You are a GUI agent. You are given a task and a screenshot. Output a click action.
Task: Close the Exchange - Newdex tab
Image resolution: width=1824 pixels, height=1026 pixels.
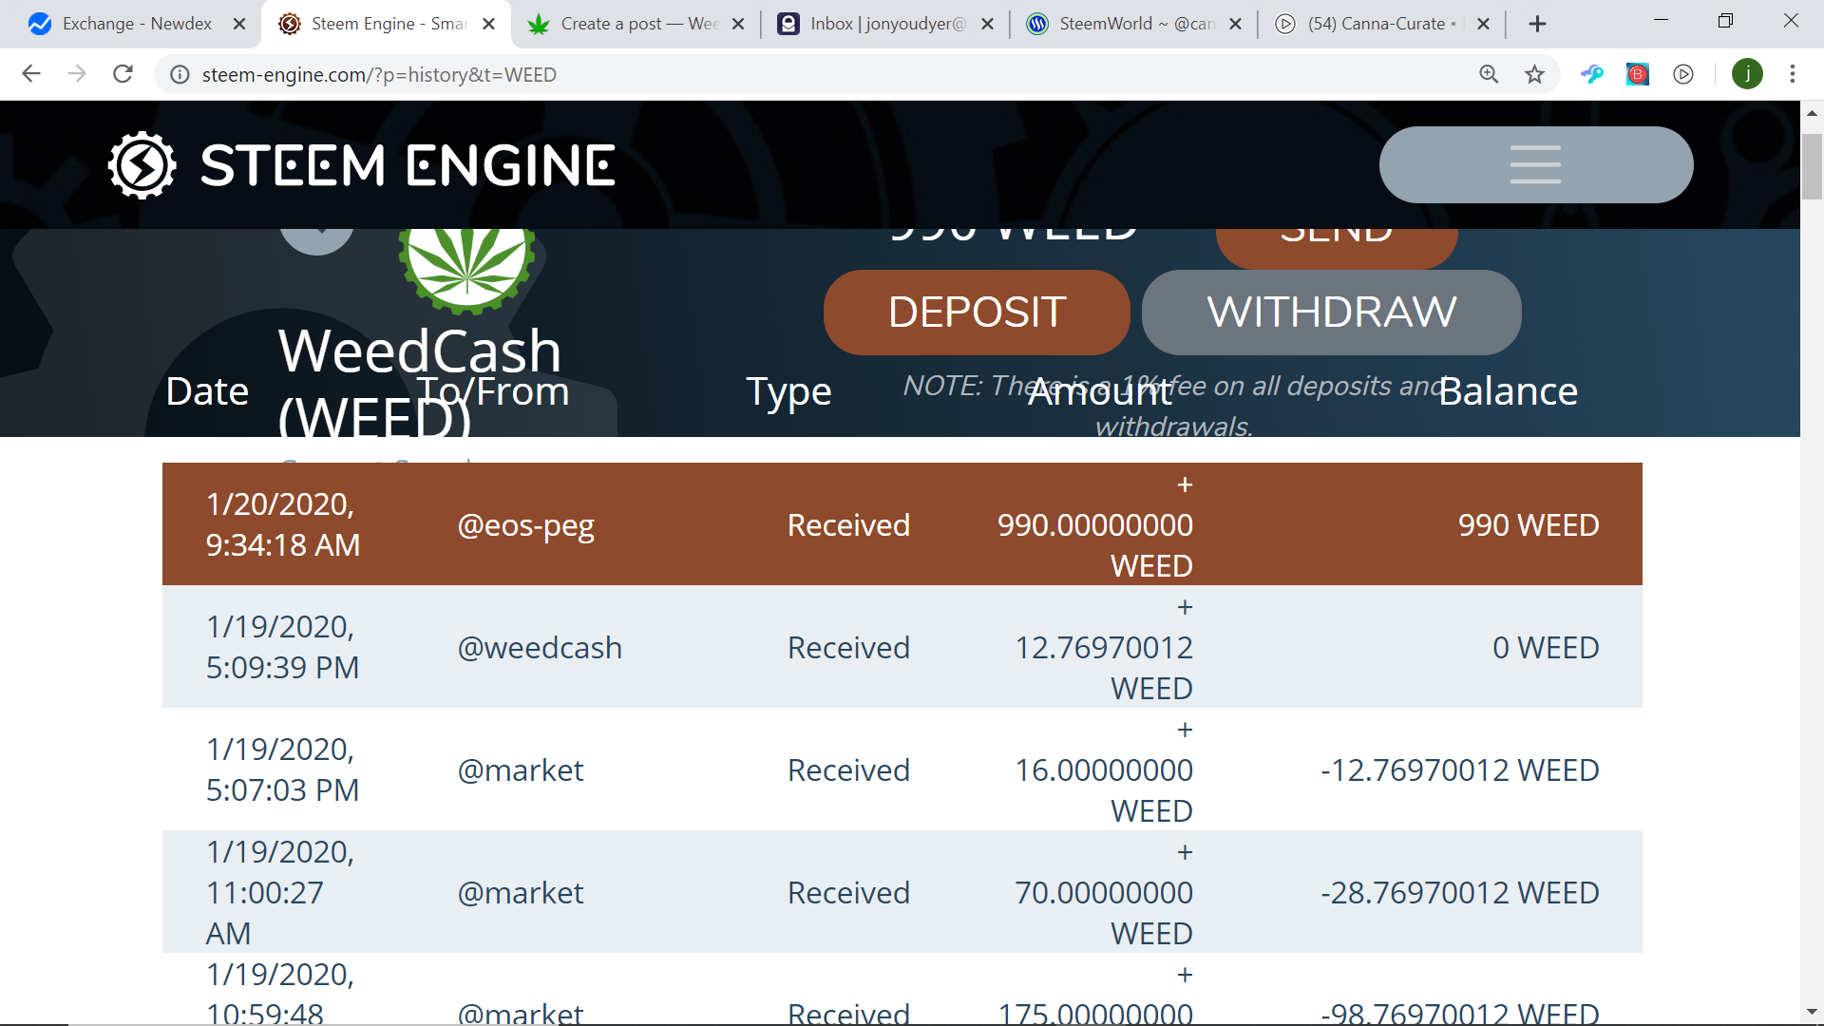coord(239,24)
